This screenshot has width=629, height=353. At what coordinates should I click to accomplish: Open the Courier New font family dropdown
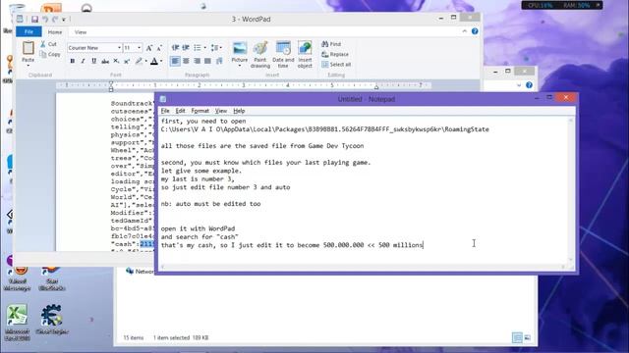(119, 48)
